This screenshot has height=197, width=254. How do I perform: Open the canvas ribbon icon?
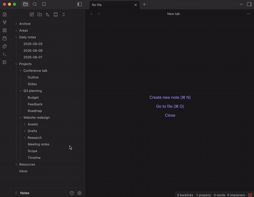click(x=5, y=30)
